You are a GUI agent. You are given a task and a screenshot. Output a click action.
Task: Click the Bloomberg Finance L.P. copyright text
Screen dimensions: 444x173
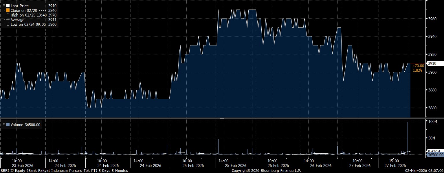pyautogui.click(x=266, y=171)
